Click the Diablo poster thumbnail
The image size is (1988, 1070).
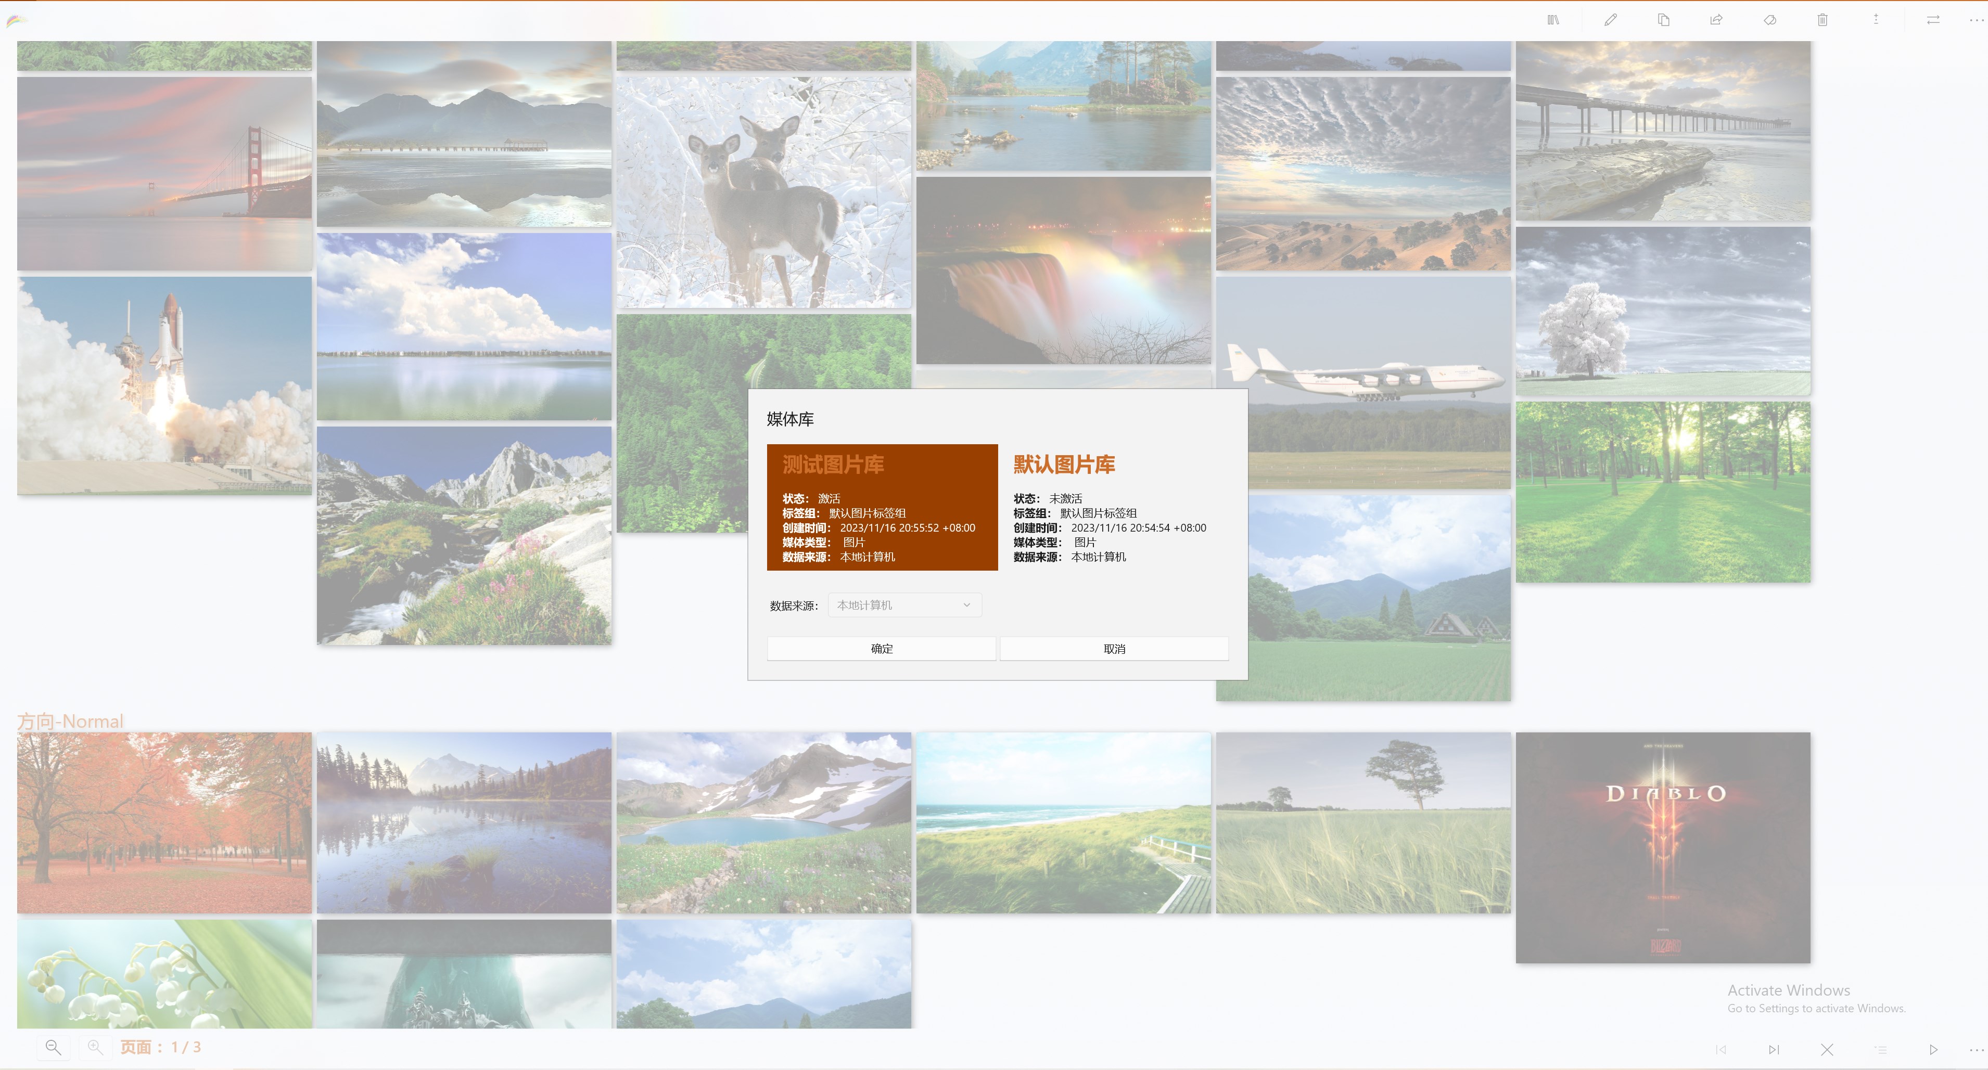coord(1662,847)
